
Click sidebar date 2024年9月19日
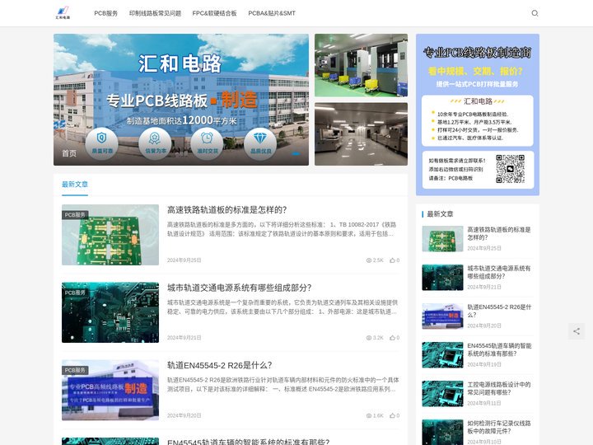pyautogui.click(x=484, y=364)
